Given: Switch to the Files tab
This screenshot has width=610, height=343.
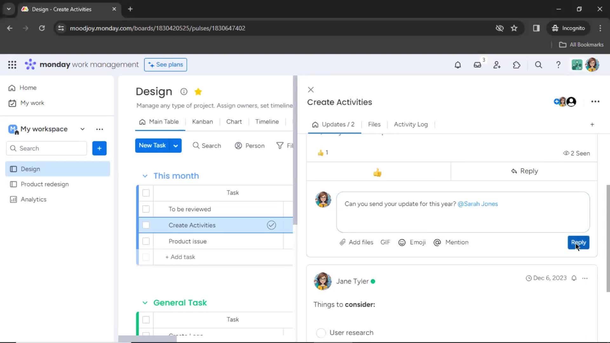Looking at the screenshot, I should pyautogui.click(x=374, y=124).
